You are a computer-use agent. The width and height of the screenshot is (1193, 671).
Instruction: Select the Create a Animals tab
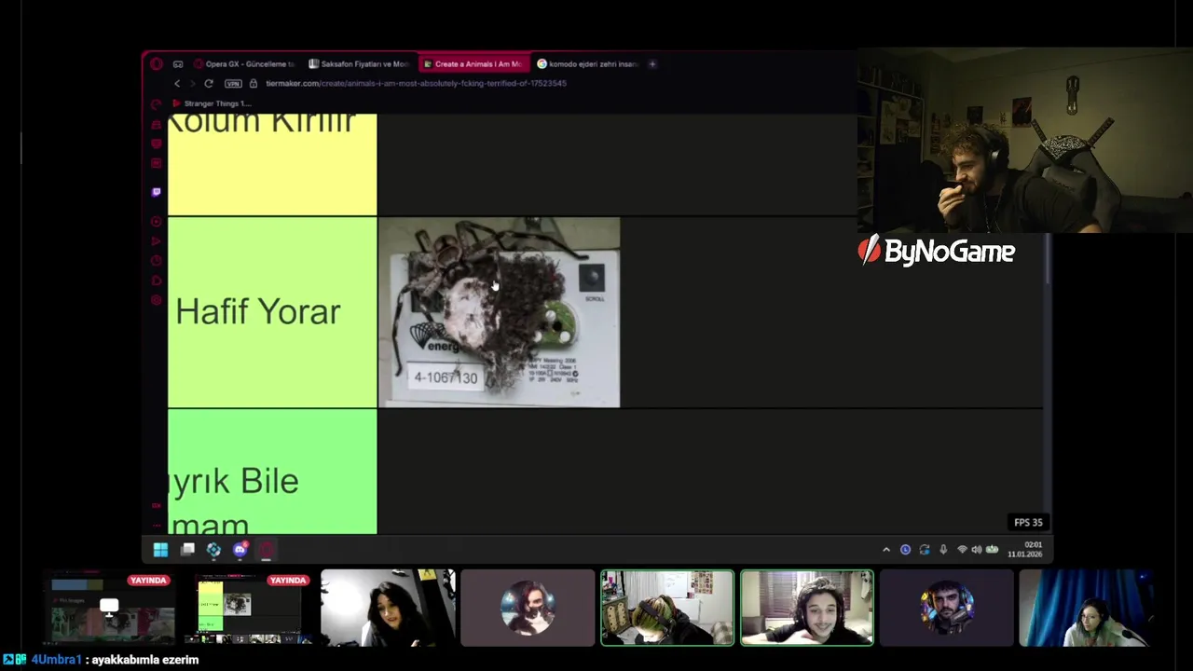[x=473, y=64]
